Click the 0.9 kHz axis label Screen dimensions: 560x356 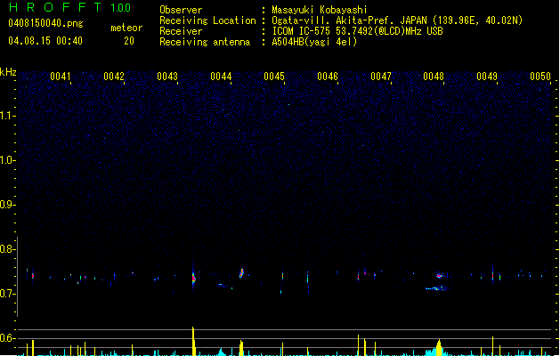tap(7, 205)
